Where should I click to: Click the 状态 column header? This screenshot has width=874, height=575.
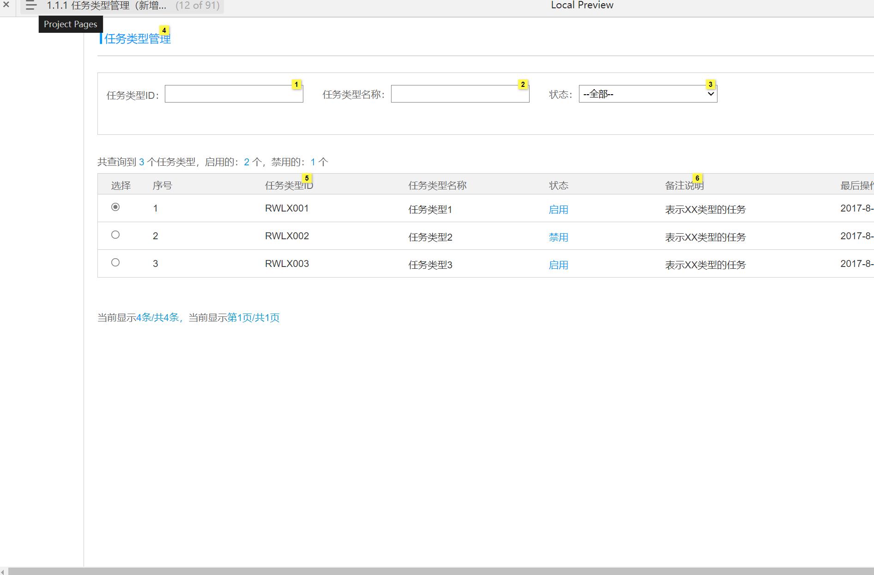click(x=559, y=186)
